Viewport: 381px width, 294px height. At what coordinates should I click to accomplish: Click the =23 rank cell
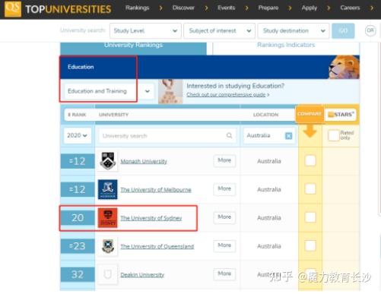(78, 246)
